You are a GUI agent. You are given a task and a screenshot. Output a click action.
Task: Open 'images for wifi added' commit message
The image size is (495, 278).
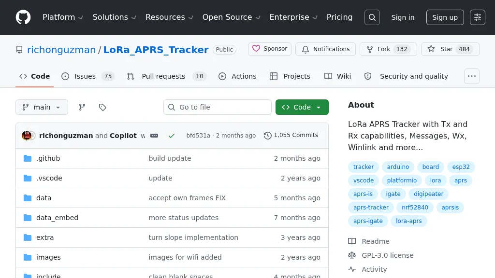pos(185,257)
